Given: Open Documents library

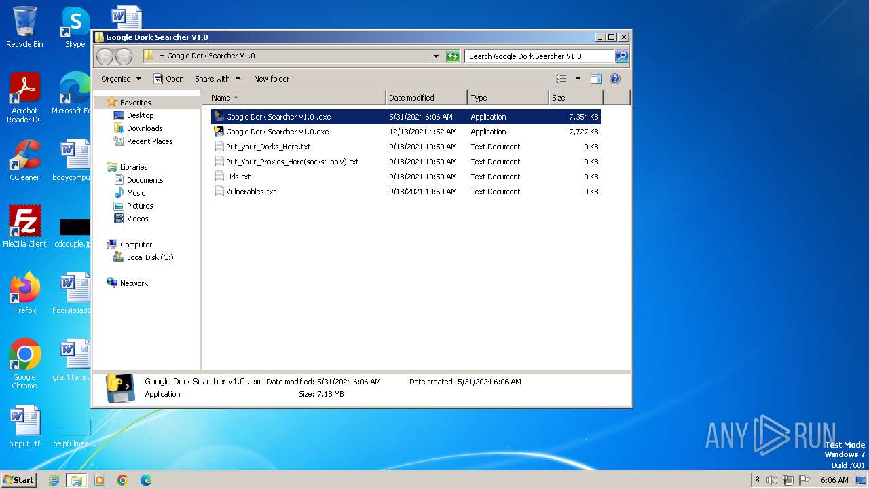Looking at the screenshot, I should [145, 180].
